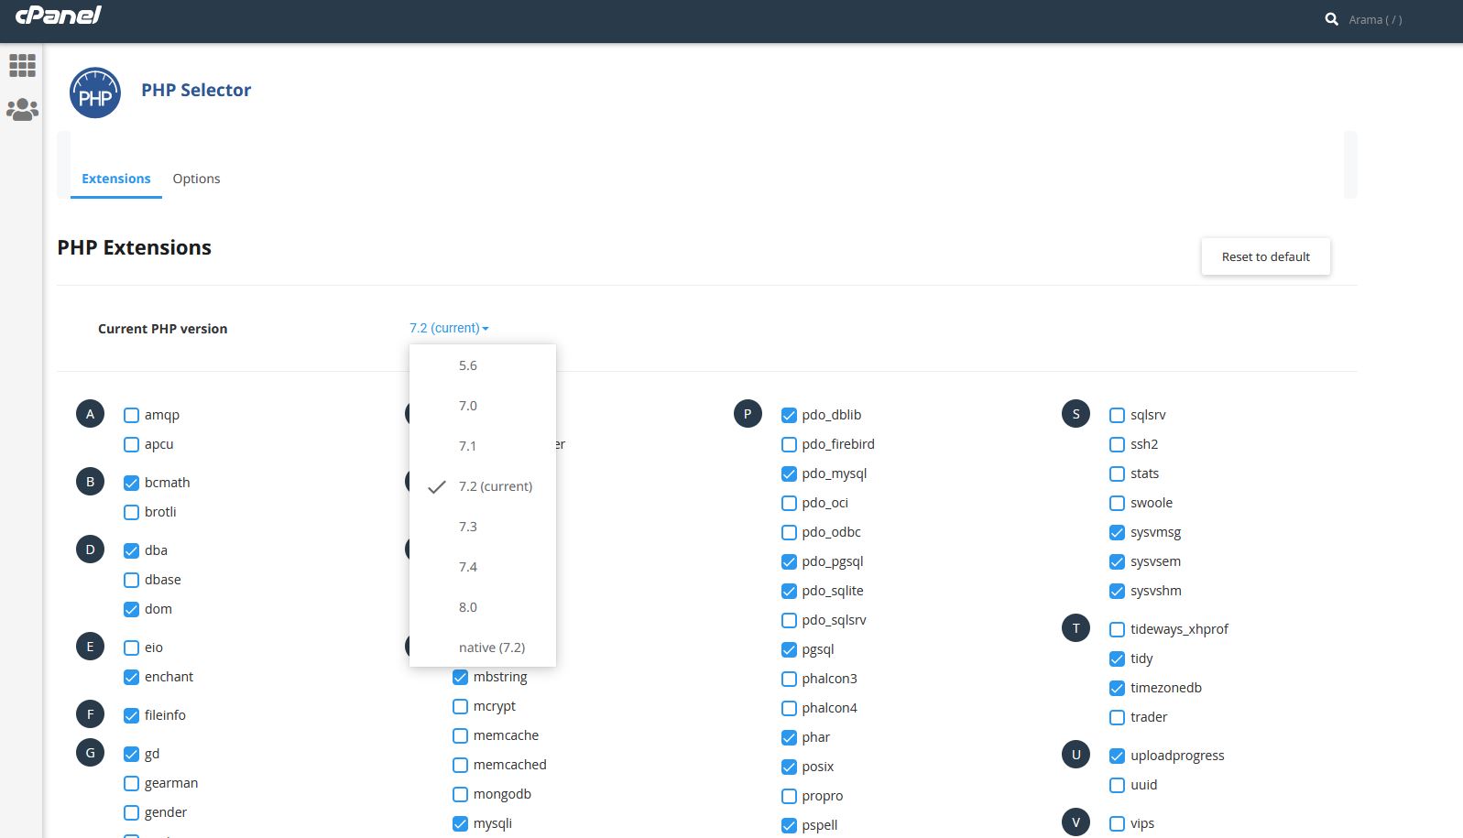The image size is (1463, 838).
Task: Enable the ssh2 extension
Action: point(1117,444)
